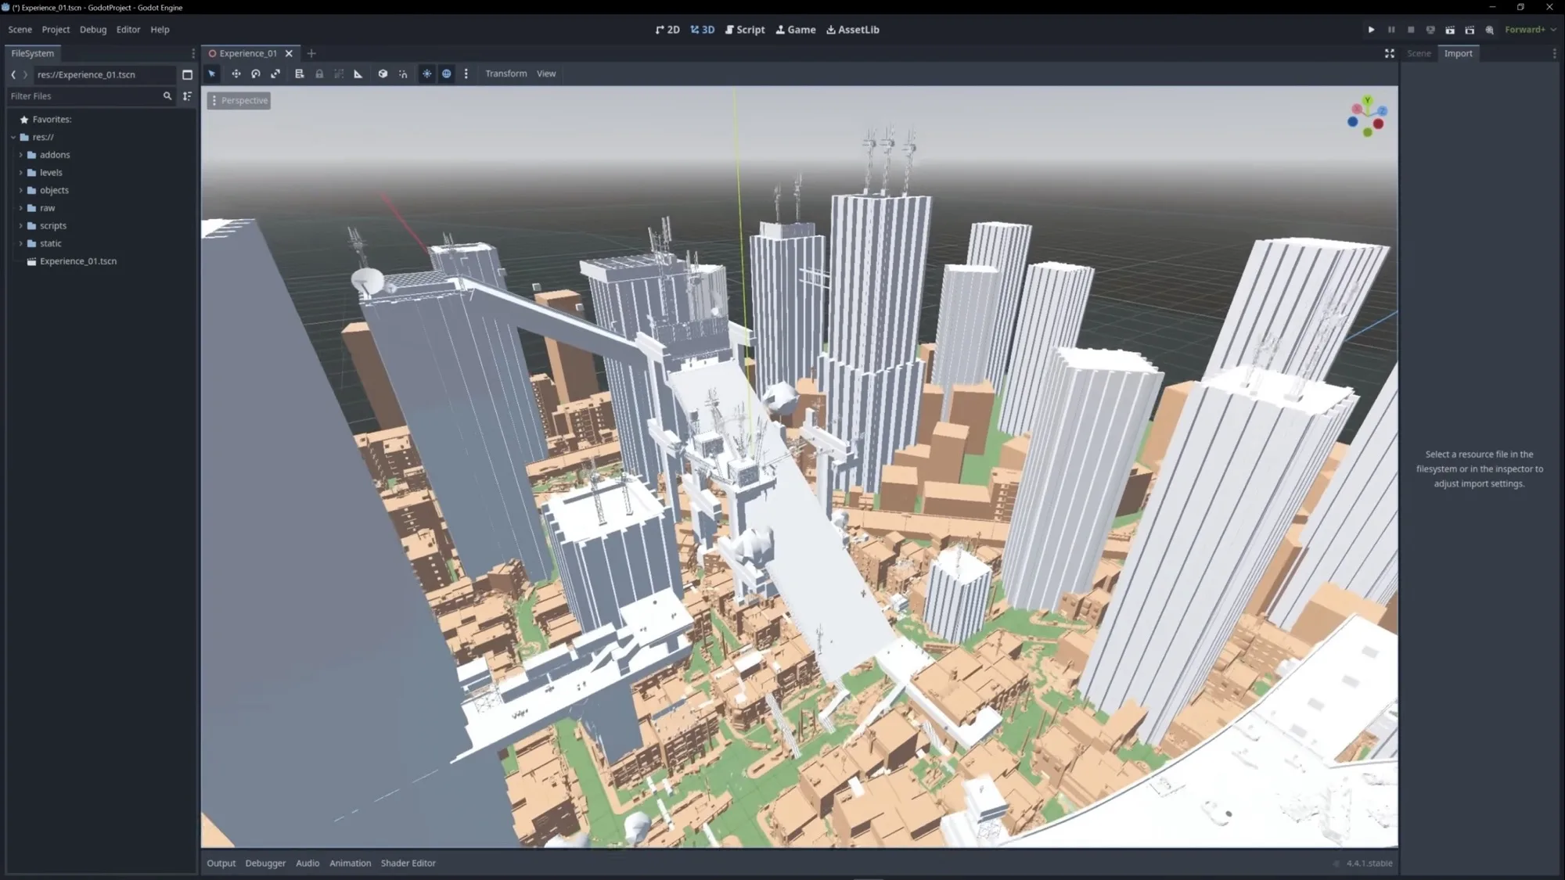
Task: Expand the addons folder
Action: click(x=21, y=155)
